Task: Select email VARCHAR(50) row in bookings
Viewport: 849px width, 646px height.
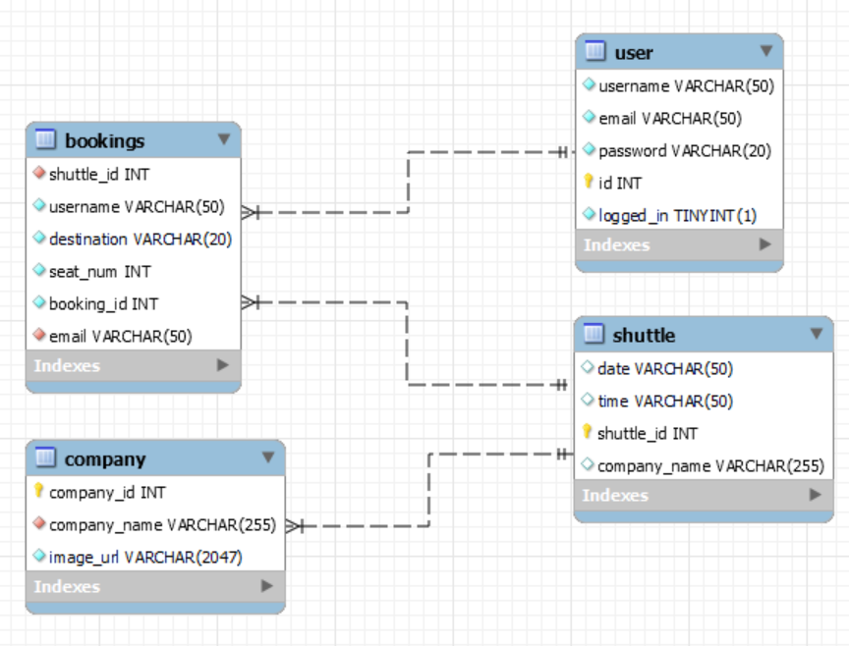Action: (134, 337)
